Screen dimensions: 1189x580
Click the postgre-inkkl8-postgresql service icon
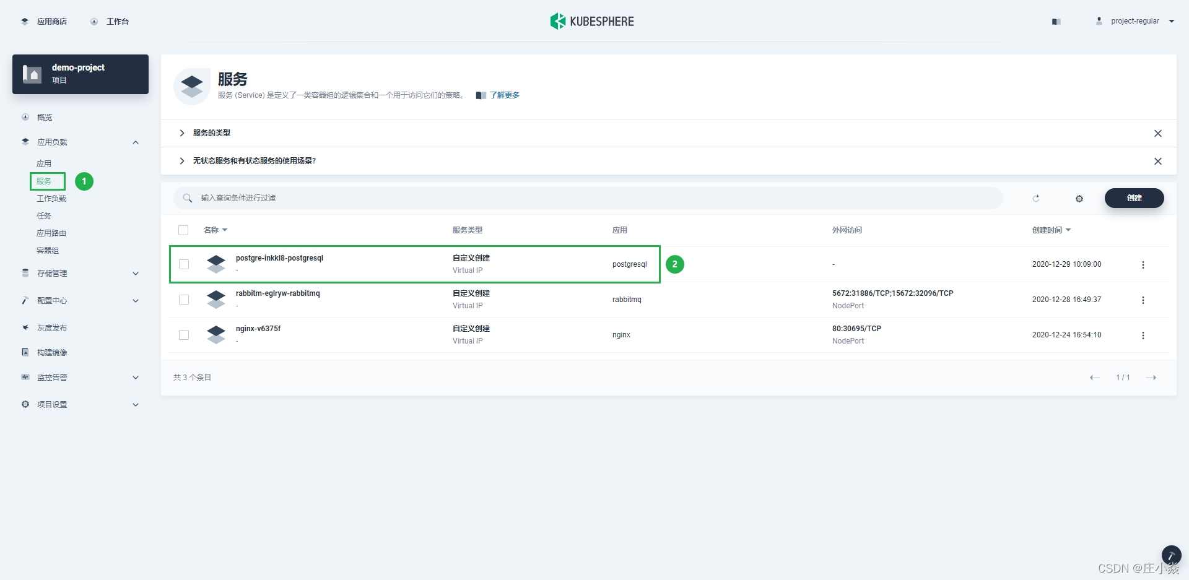click(216, 264)
